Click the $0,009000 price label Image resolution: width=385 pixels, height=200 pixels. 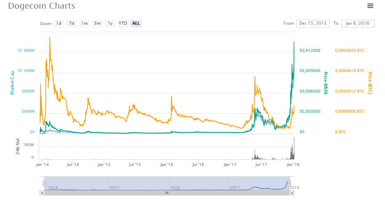click(x=310, y=71)
